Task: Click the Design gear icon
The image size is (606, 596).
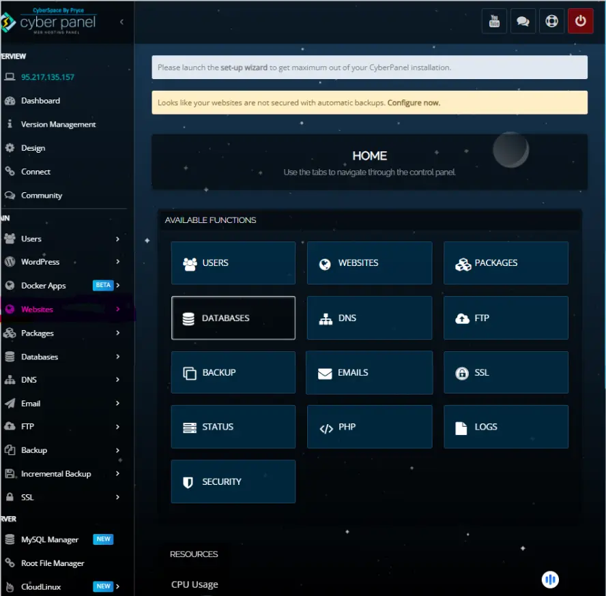Action: click(10, 148)
